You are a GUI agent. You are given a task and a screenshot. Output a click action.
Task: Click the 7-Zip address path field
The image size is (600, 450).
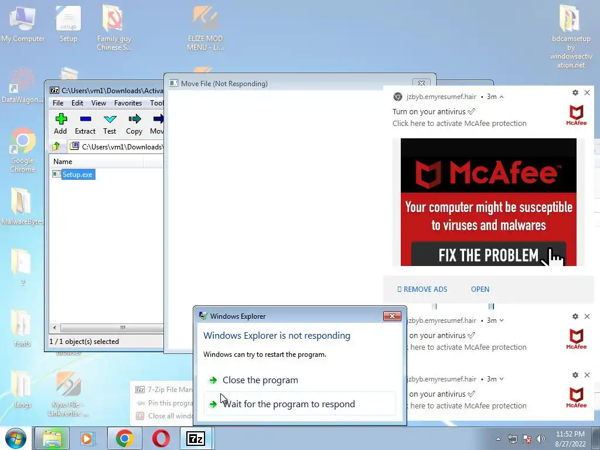point(116,146)
